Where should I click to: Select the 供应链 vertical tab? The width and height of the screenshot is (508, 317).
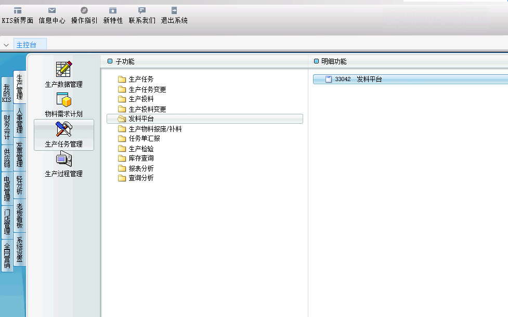coord(7,157)
